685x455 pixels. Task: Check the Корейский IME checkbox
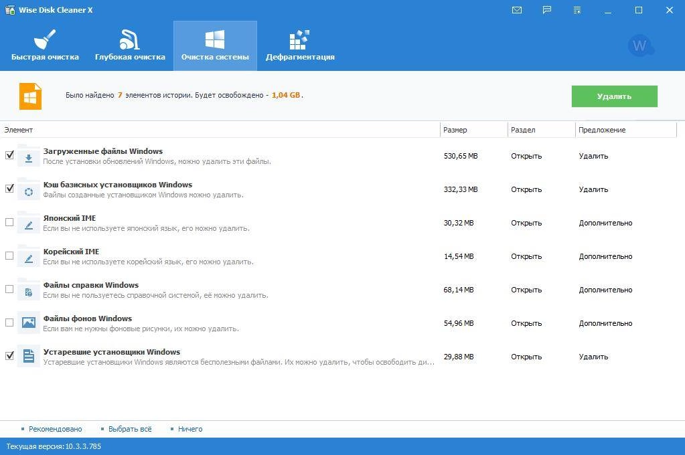[9, 256]
